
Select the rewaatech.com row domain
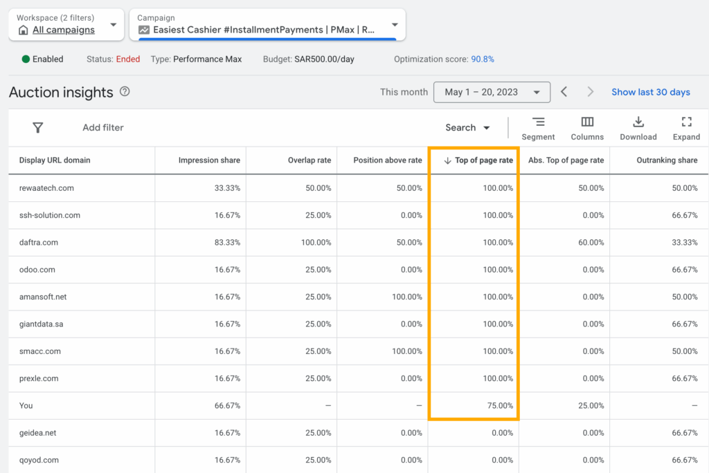46,188
